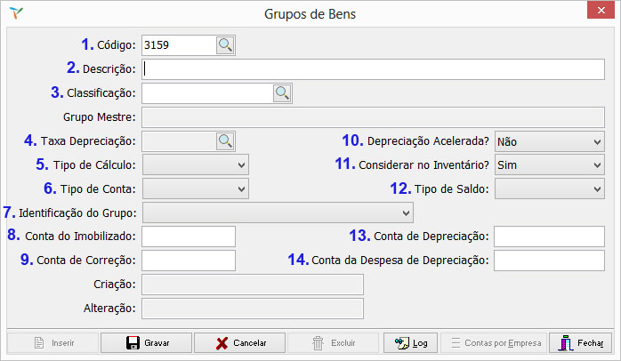Click the Grupo Mestre read-only field

point(373,117)
